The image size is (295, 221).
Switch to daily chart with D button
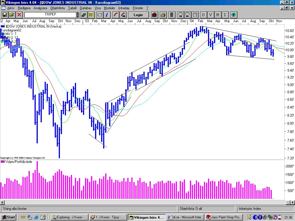(203, 15)
